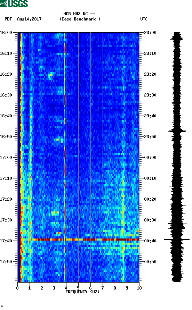Click the '23:50' UTC time label
Screen dimensions: 192x310
pyautogui.click(x=150, y=137)
